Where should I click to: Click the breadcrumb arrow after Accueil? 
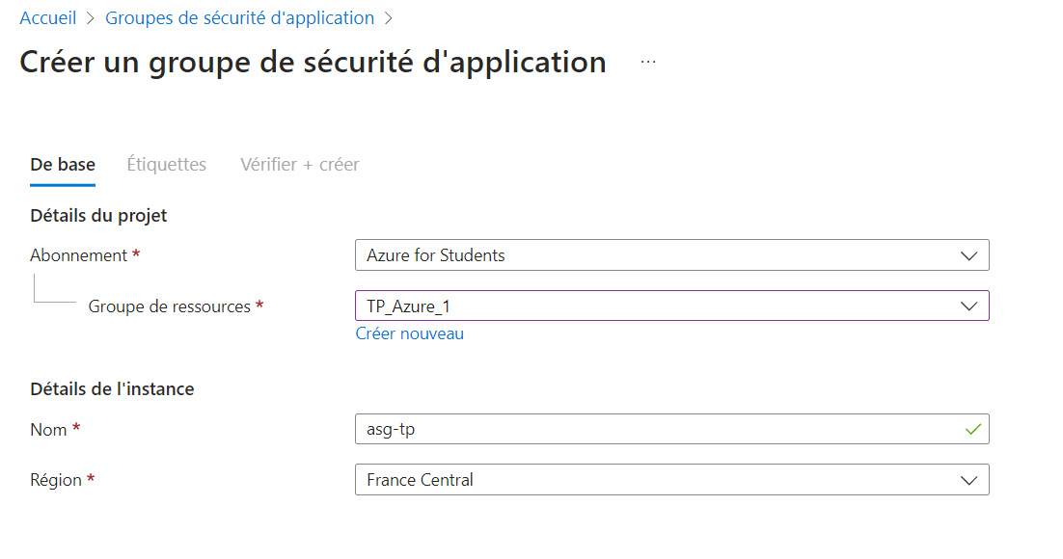point(91,18)
